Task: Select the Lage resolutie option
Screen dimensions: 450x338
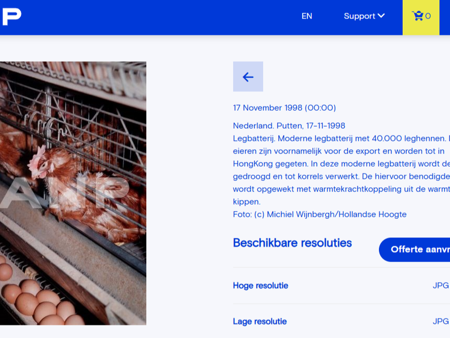Action: point(260,321)
